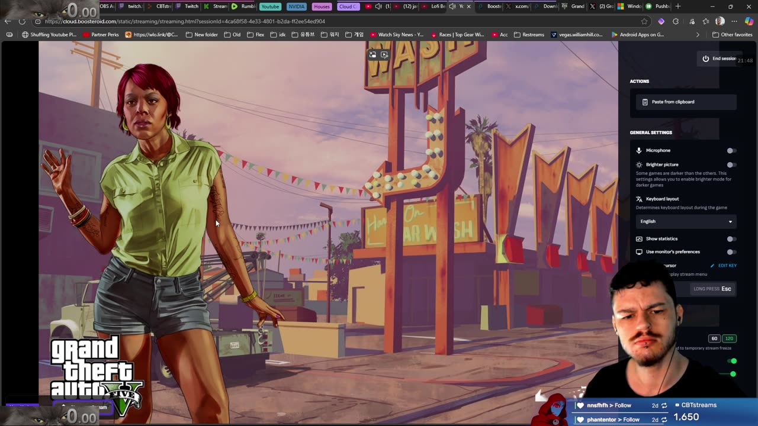Click the Paste from clipboard icon
Screen dimensions: 758x426
pos(645,102)
